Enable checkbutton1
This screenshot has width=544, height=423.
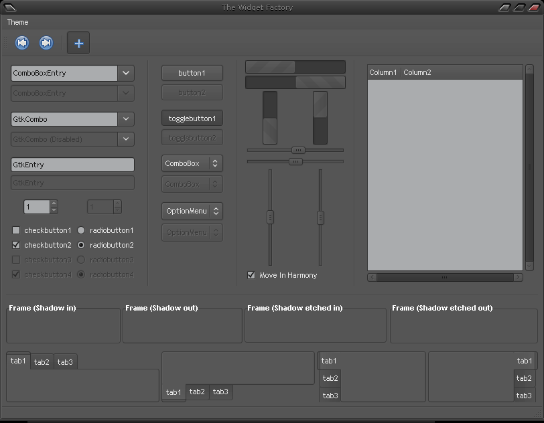point(16,230)
